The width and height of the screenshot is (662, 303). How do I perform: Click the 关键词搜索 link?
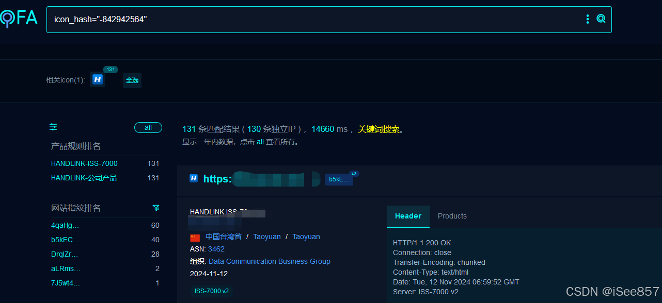(x=379, y=129)
